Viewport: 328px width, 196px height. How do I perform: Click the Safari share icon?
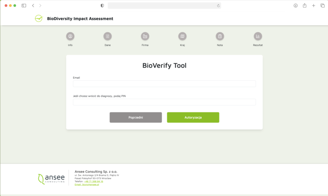(x=305, y=6)
